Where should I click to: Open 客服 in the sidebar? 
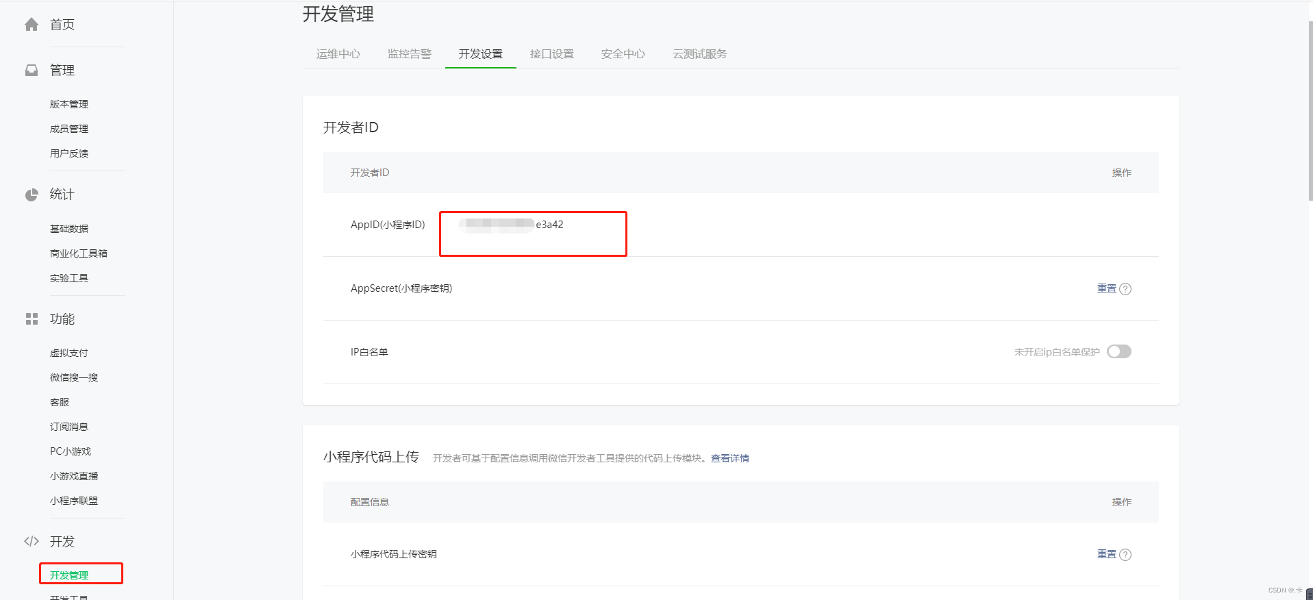(60, 402)
